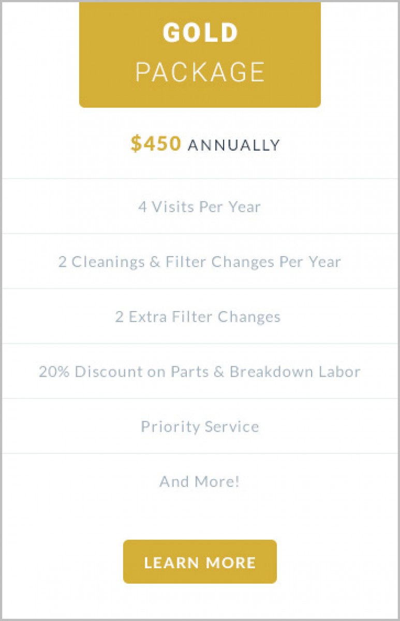Click the And More! text
Screen dimensions: 400x621
click(x=200, y=482)
